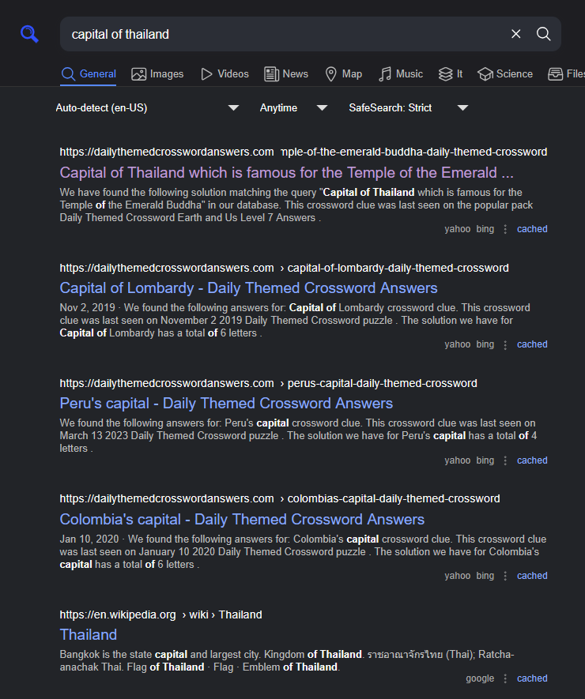Image resolution: width=585 pixels, height=699 pixels.
Task: Open Peru's capital crossword answers link
Action: tap(226, 403)
